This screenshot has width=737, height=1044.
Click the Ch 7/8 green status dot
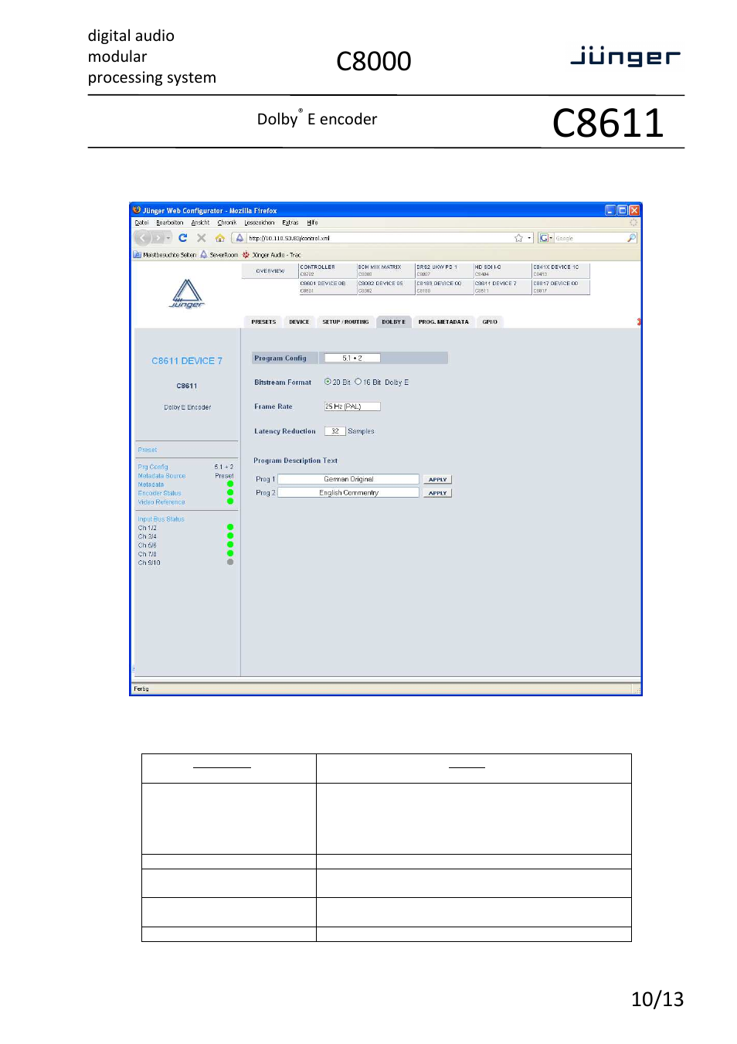(x=230, y=553)
